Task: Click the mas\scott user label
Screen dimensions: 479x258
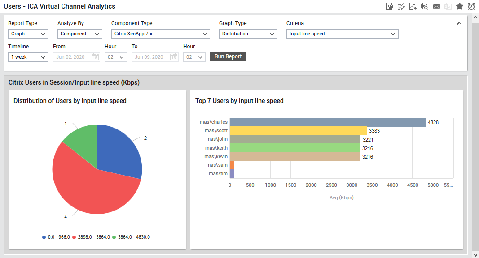Action: pos(216,130)
